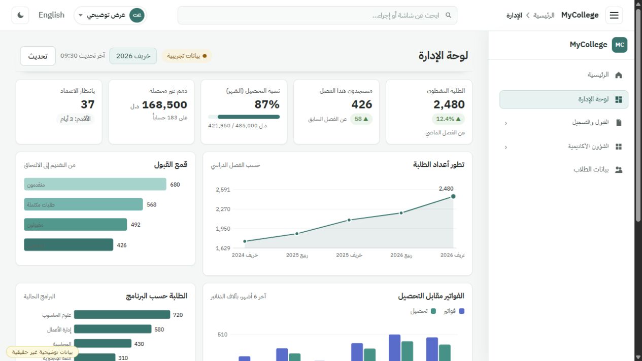Click the بيانات تجريبية badge

pyautogui.click(x=187, y=56)
